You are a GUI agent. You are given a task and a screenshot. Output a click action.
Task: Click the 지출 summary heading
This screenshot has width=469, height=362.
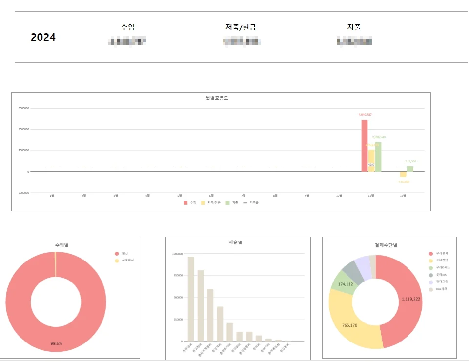tap(354, 27)
